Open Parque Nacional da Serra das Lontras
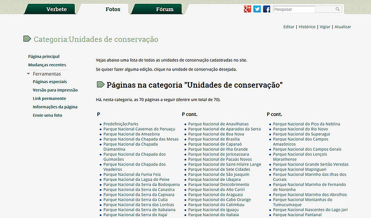The image size is (371, 218). tap(139, 205)
